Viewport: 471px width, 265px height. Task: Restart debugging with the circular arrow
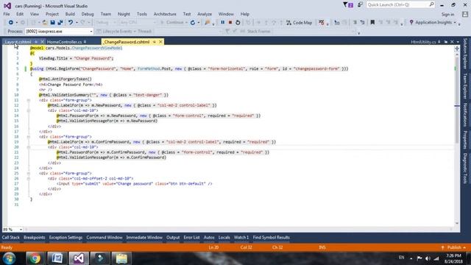pos(238,23)
